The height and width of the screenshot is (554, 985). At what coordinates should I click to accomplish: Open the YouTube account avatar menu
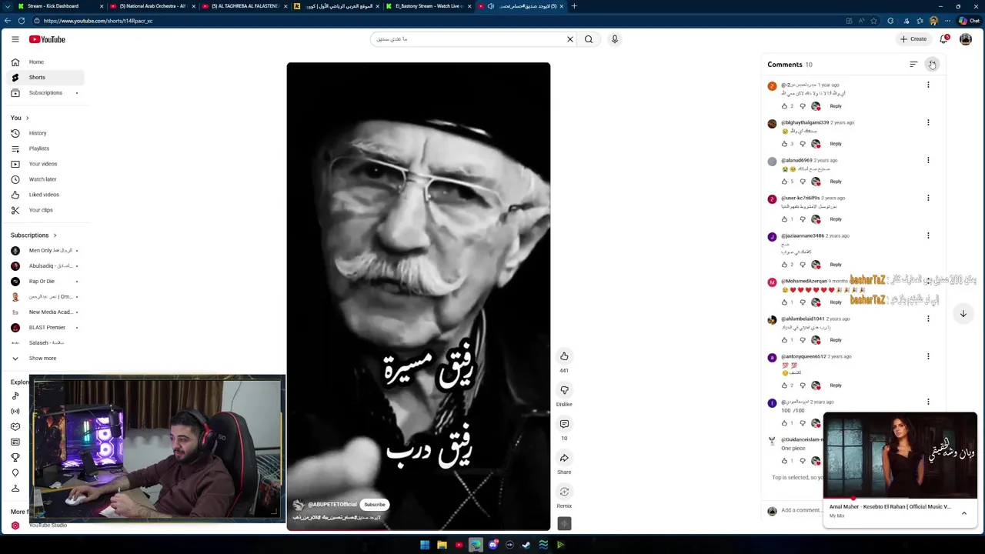pos(966,39)
